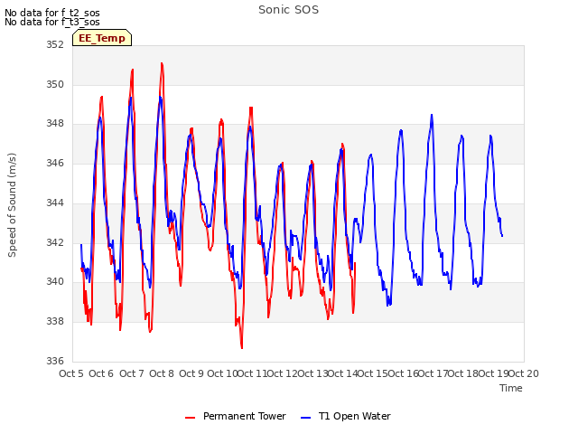Viewport: 578px width, 434px height.
Task: Click the 350 y-axis tick label
Action: (x=55, y=84)
